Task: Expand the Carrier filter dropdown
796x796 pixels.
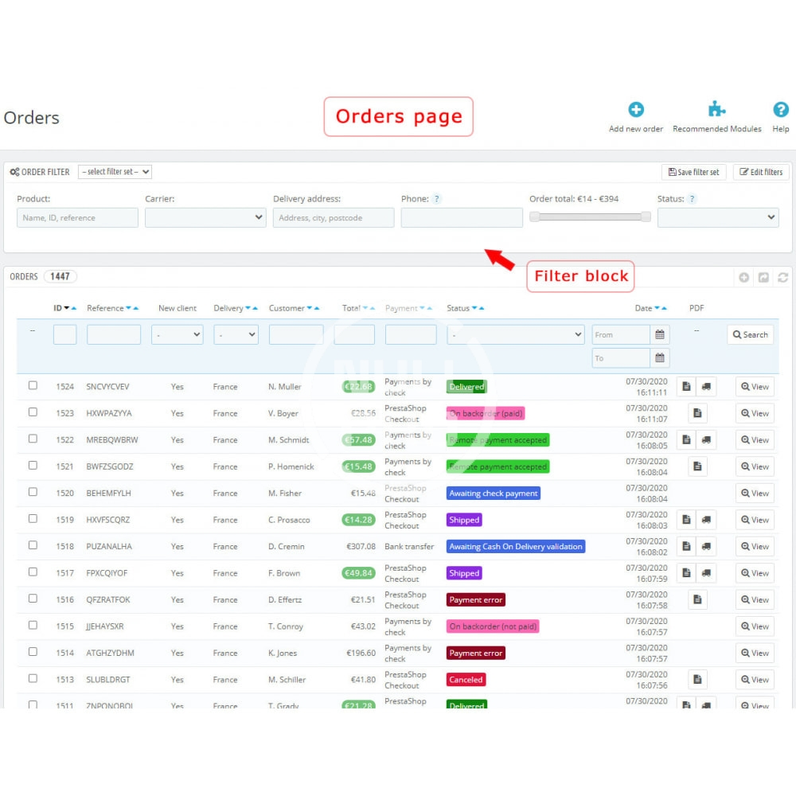Action: pyautogui.click(x=205, y=217)
